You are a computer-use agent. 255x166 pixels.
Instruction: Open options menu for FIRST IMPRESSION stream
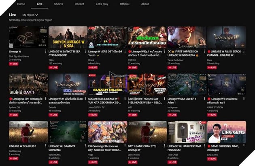[x=204, y=51]
